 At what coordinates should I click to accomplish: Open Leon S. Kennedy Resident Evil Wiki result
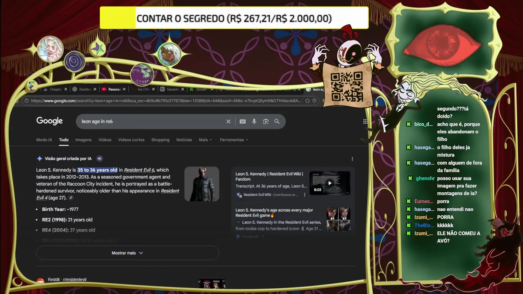(x=269, y=176)
